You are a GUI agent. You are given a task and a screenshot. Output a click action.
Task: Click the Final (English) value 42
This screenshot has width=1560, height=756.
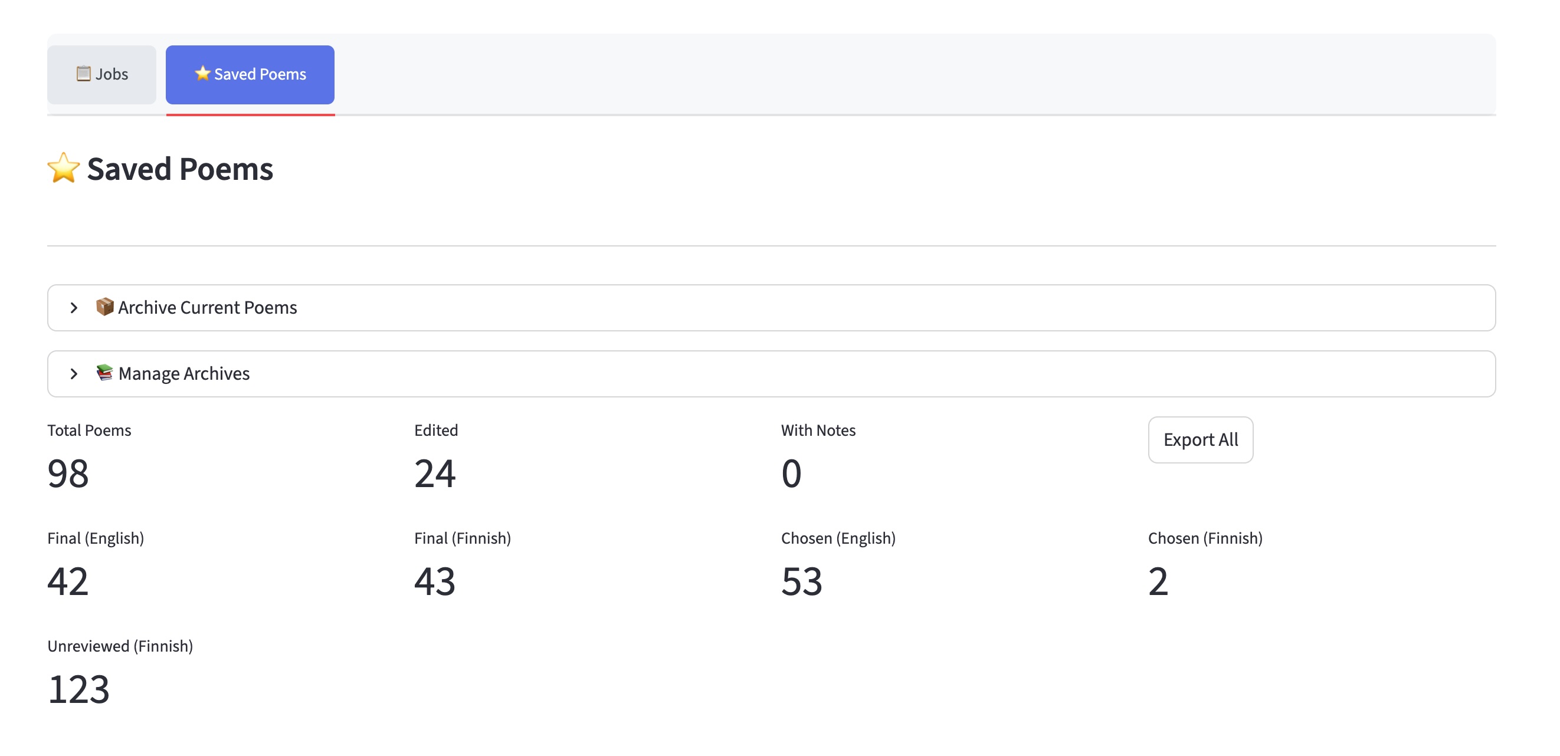pos(68,581)
